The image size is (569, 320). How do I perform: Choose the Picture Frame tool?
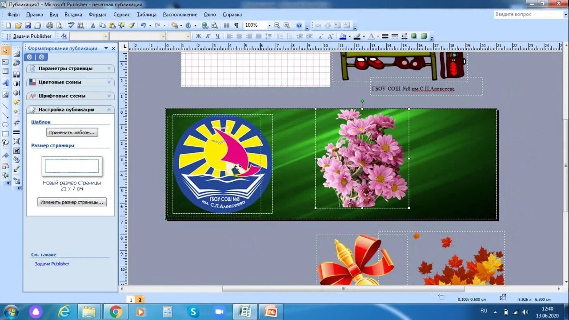point(5,95)
